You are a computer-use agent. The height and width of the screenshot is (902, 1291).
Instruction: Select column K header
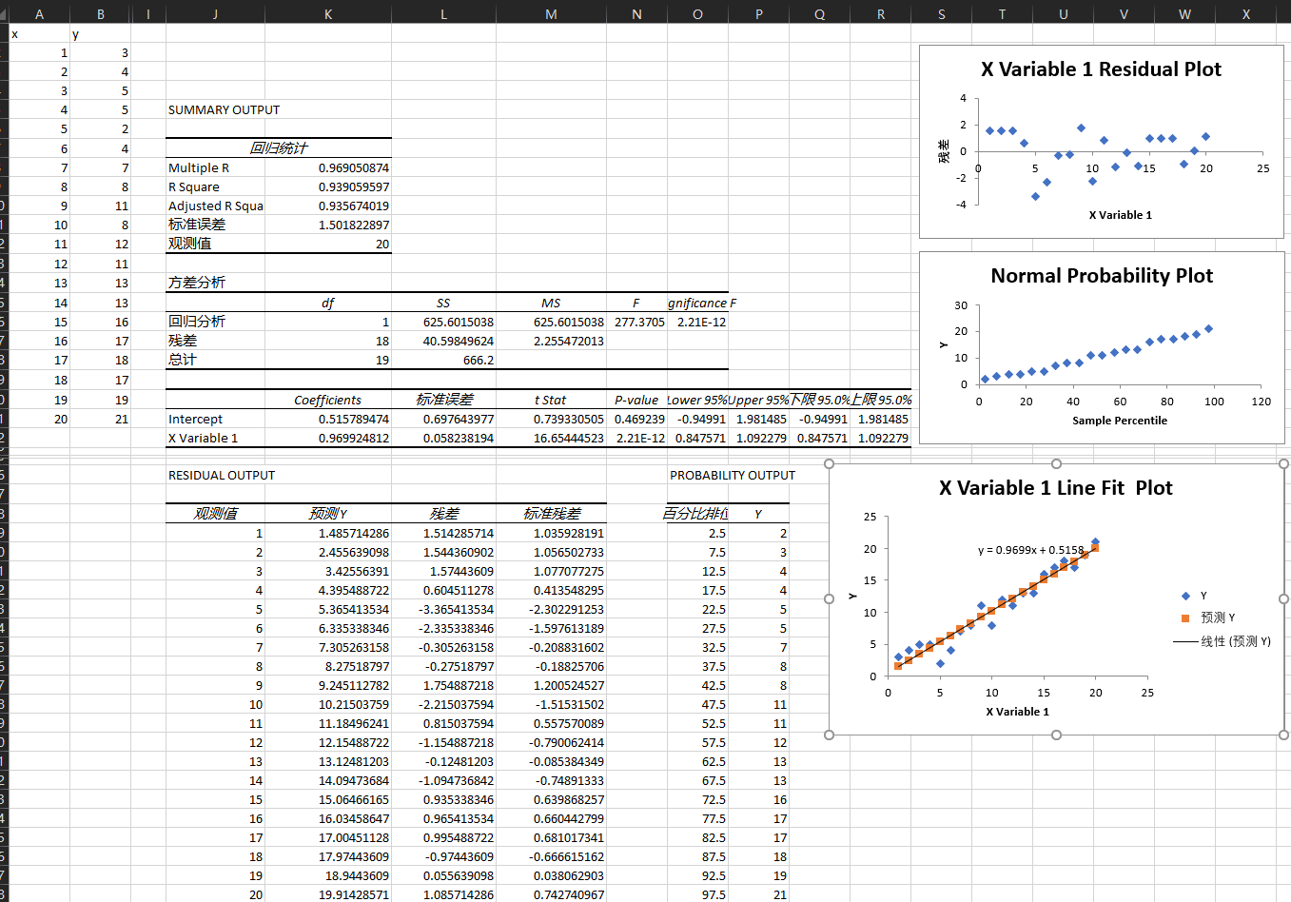[x=328, y=13]
